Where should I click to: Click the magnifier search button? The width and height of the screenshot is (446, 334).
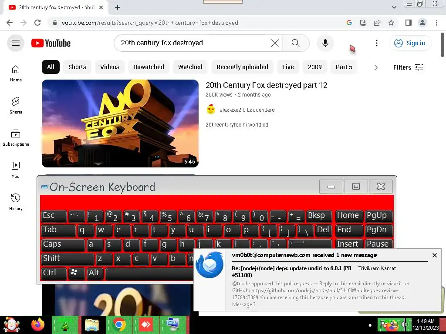(296, 43)
